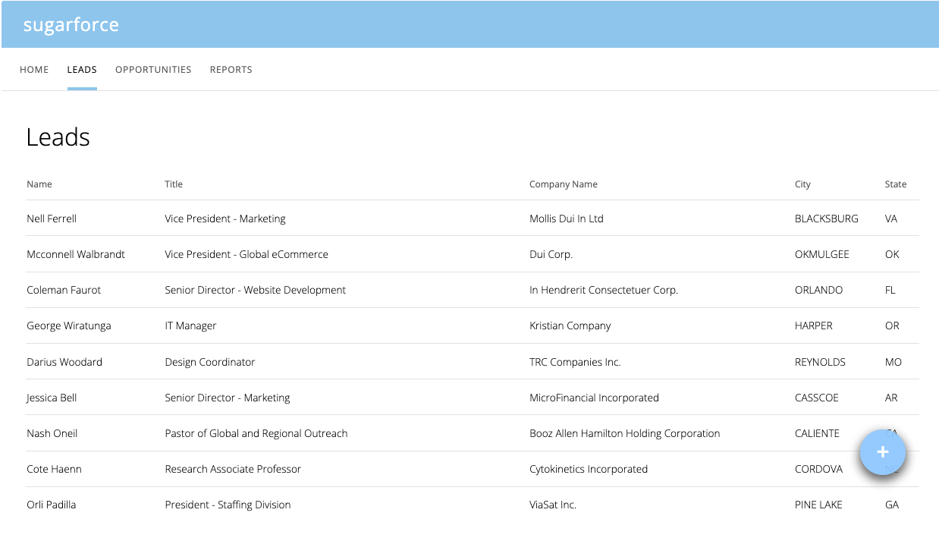Screen dimensions: 939x541
Task: Click the Title column header
Action: [x=174, y=184]
